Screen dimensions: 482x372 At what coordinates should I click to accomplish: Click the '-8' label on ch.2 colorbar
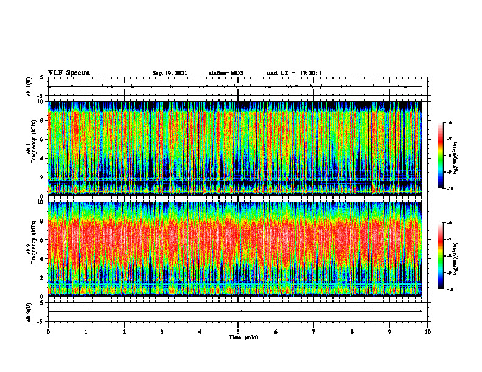point(449,256)
